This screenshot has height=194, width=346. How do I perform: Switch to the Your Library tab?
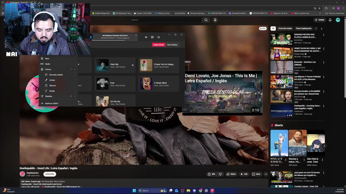(x=172, y=45)
